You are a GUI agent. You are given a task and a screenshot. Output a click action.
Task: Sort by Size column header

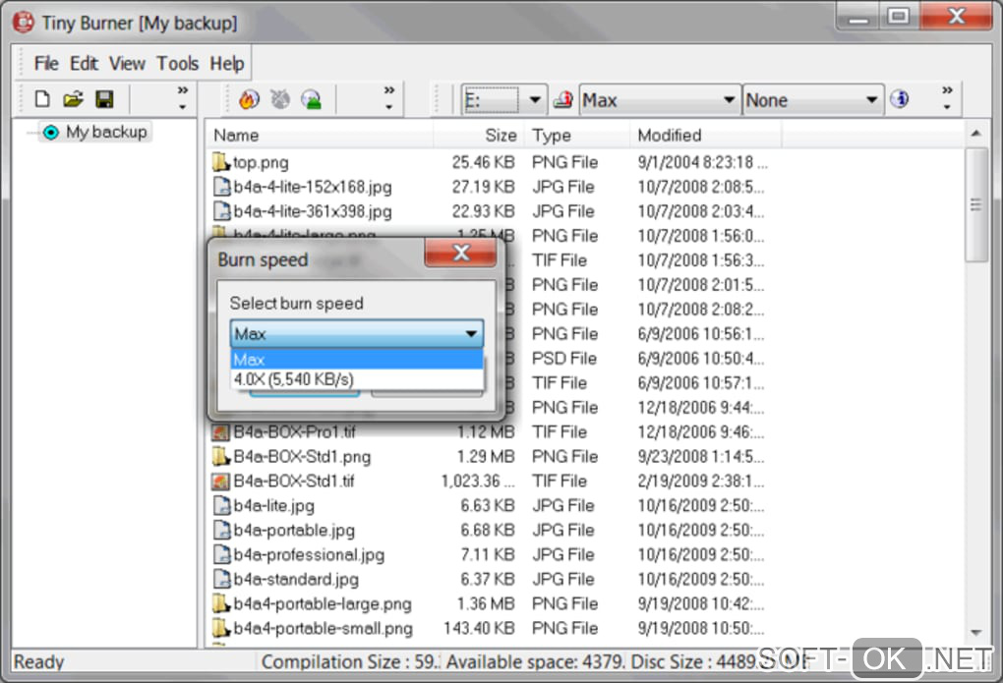click(480, 136)
